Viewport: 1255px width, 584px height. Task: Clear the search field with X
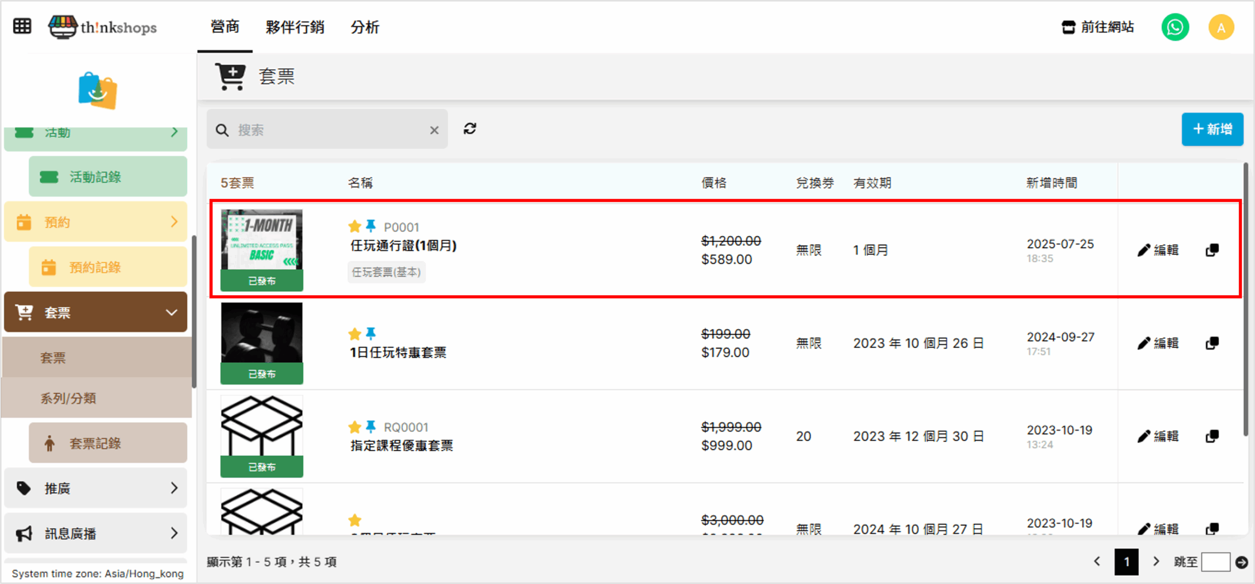434,130
